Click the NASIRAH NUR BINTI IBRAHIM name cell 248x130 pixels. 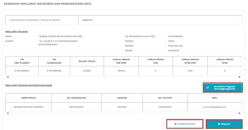pyautogui.click(x=28, y=107)
